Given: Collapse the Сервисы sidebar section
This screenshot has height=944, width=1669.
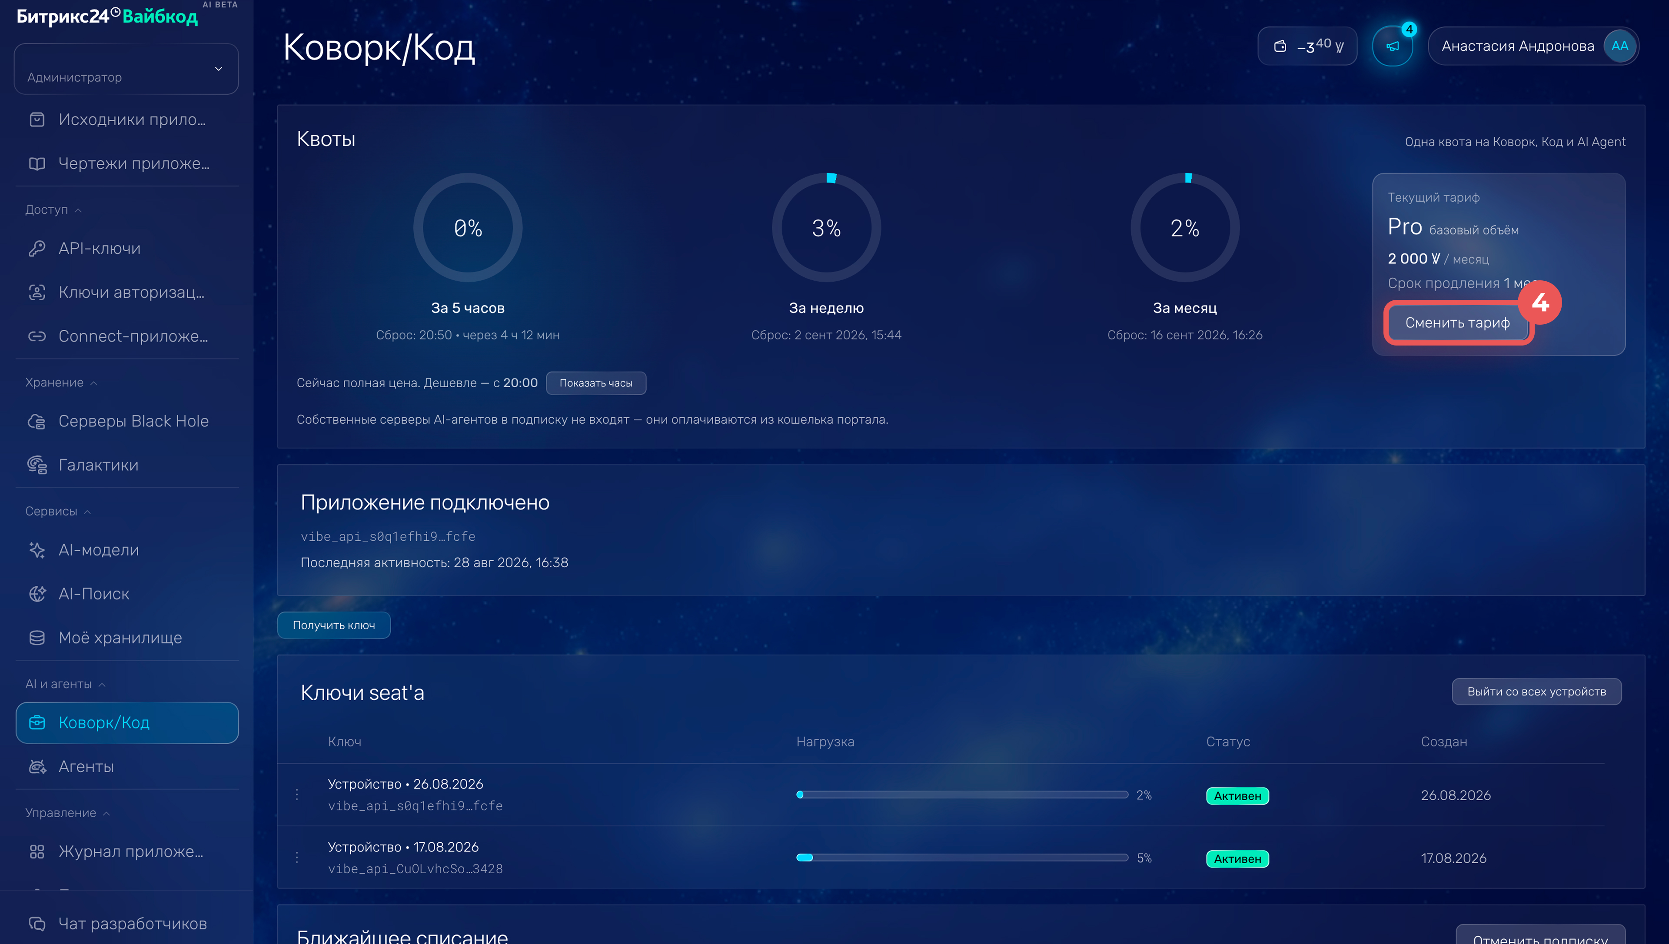Looking at the screenshot, I should (58, 511).
